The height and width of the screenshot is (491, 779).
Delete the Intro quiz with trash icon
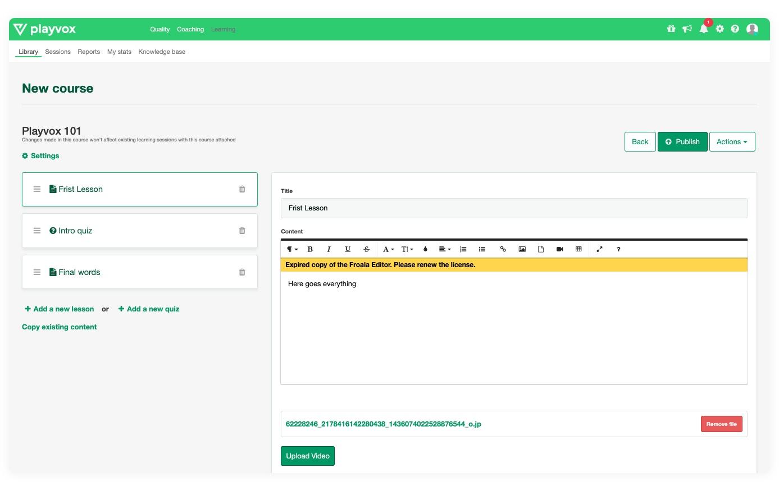coord(242,231)
